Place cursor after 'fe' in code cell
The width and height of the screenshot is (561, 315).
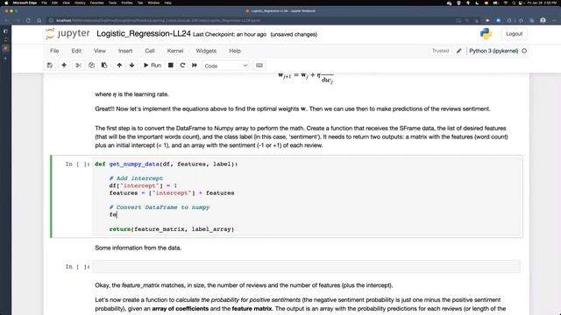pyautogui.click(x=117, y=214)
